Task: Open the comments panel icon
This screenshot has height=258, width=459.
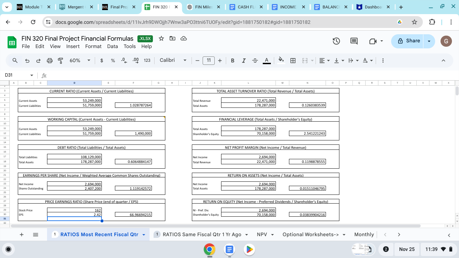Action: pos(354,41)
